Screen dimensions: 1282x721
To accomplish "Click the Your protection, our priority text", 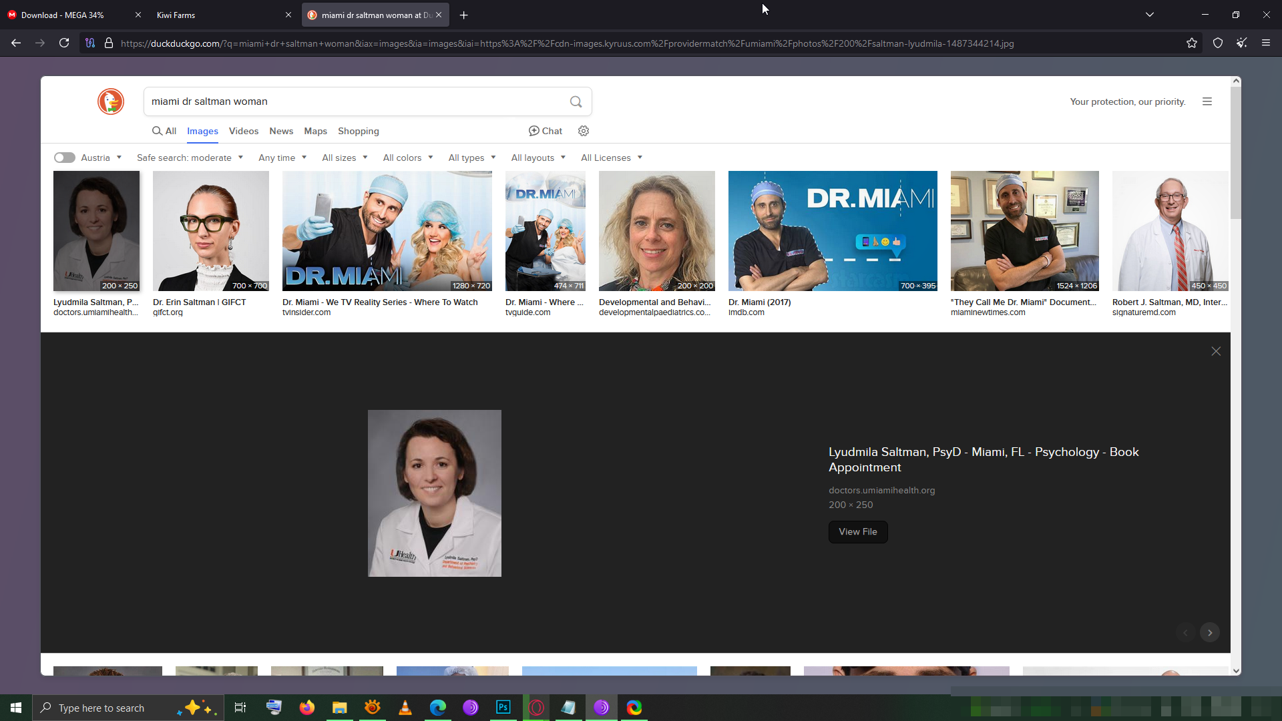I will coord(1128,101).
